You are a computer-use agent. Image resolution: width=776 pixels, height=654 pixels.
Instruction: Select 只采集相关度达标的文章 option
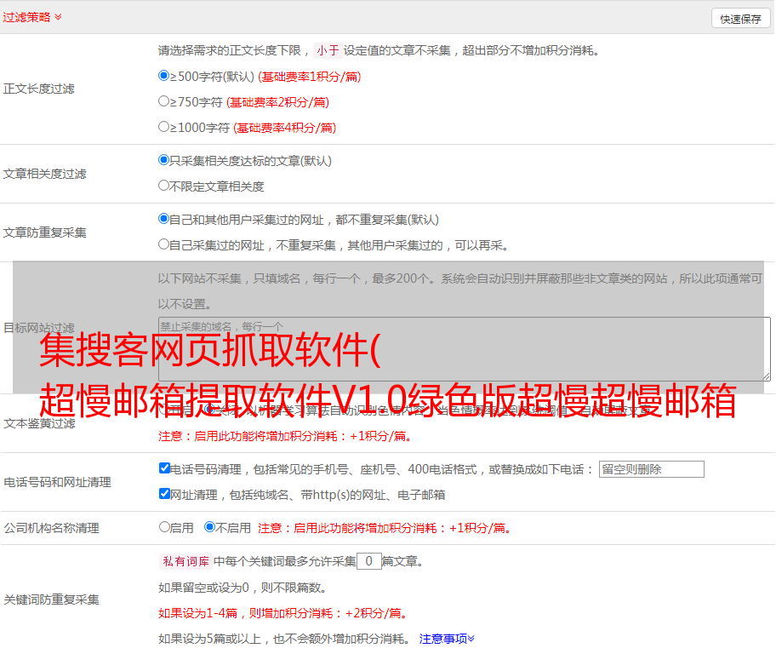pos(164,160)
